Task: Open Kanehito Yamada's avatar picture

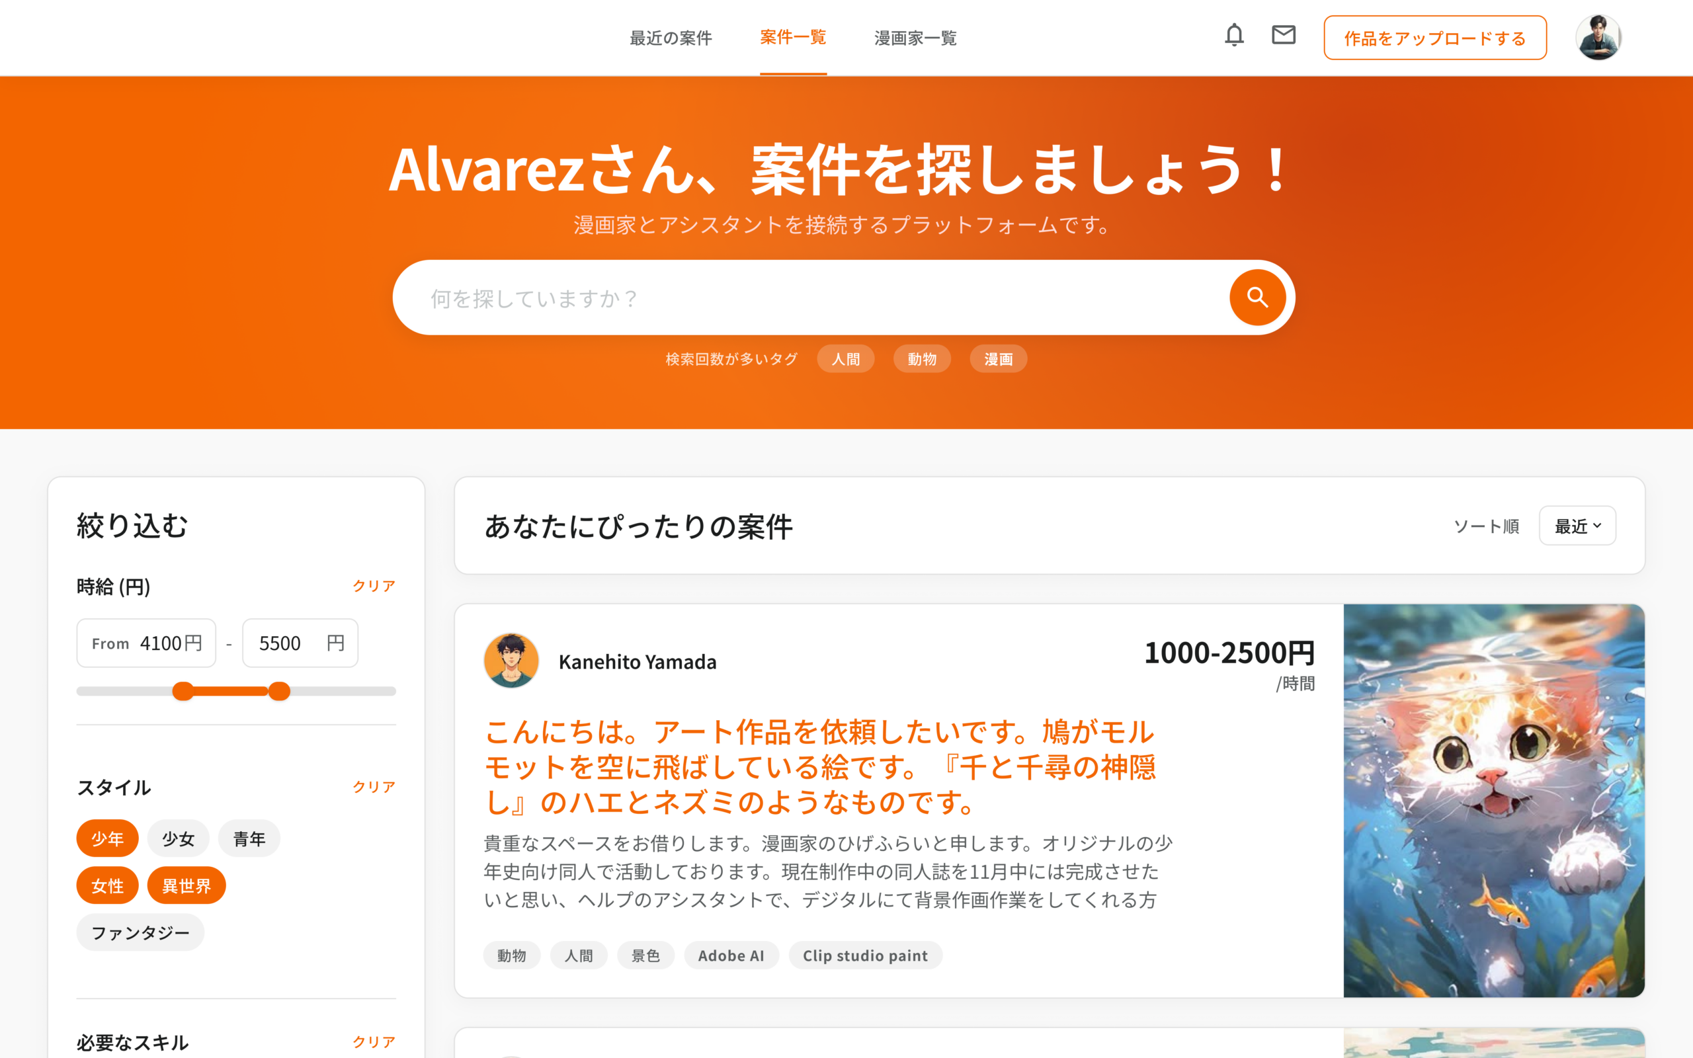Action: tap(511, 661)
